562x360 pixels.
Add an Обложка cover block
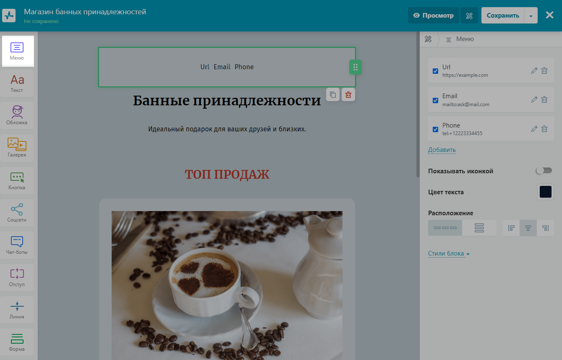click(17, 115)
